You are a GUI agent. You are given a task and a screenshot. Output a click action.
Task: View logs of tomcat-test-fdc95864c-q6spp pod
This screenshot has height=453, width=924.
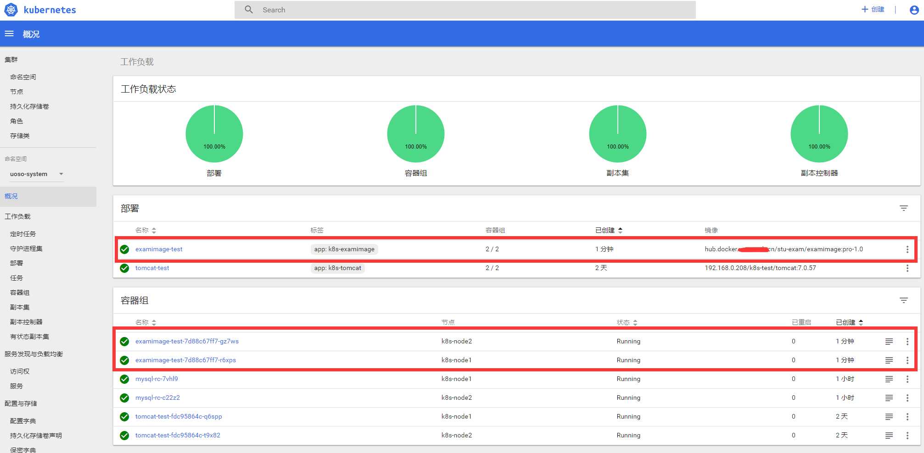[889, 417]
